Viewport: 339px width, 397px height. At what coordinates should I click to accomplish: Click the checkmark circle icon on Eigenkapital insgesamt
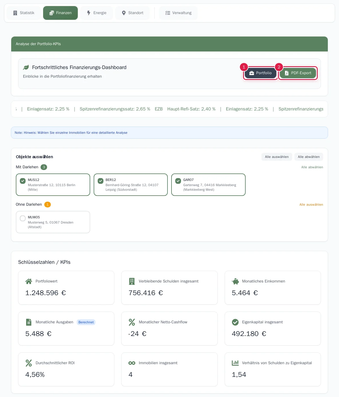coord(235,322)
